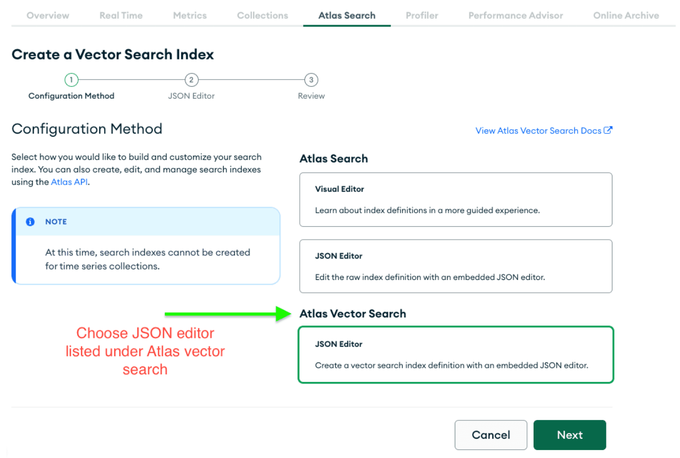This screenshot has height=458, width=680.
Task: Select JSON Editor under Atlas Vector Search
Action: (x=455, y=354)
